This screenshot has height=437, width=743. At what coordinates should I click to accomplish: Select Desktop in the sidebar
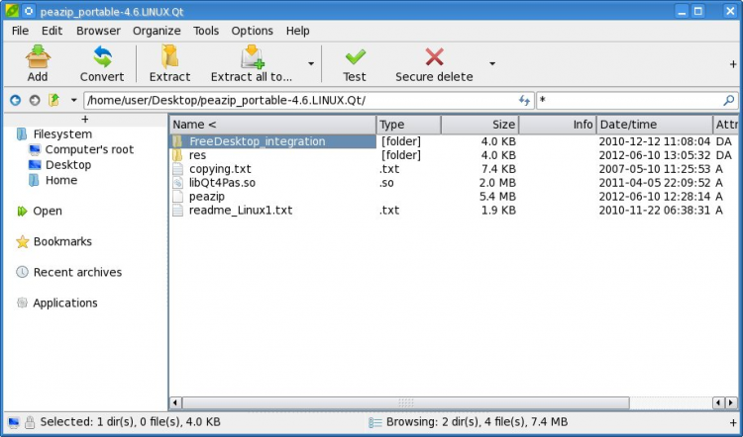pyautogui.click(x=68, y=165)
